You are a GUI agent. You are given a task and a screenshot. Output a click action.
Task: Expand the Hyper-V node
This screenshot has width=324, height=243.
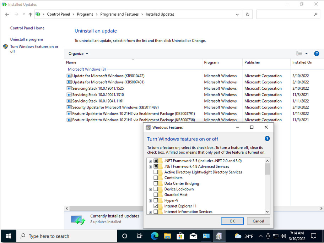click(150, 201)
